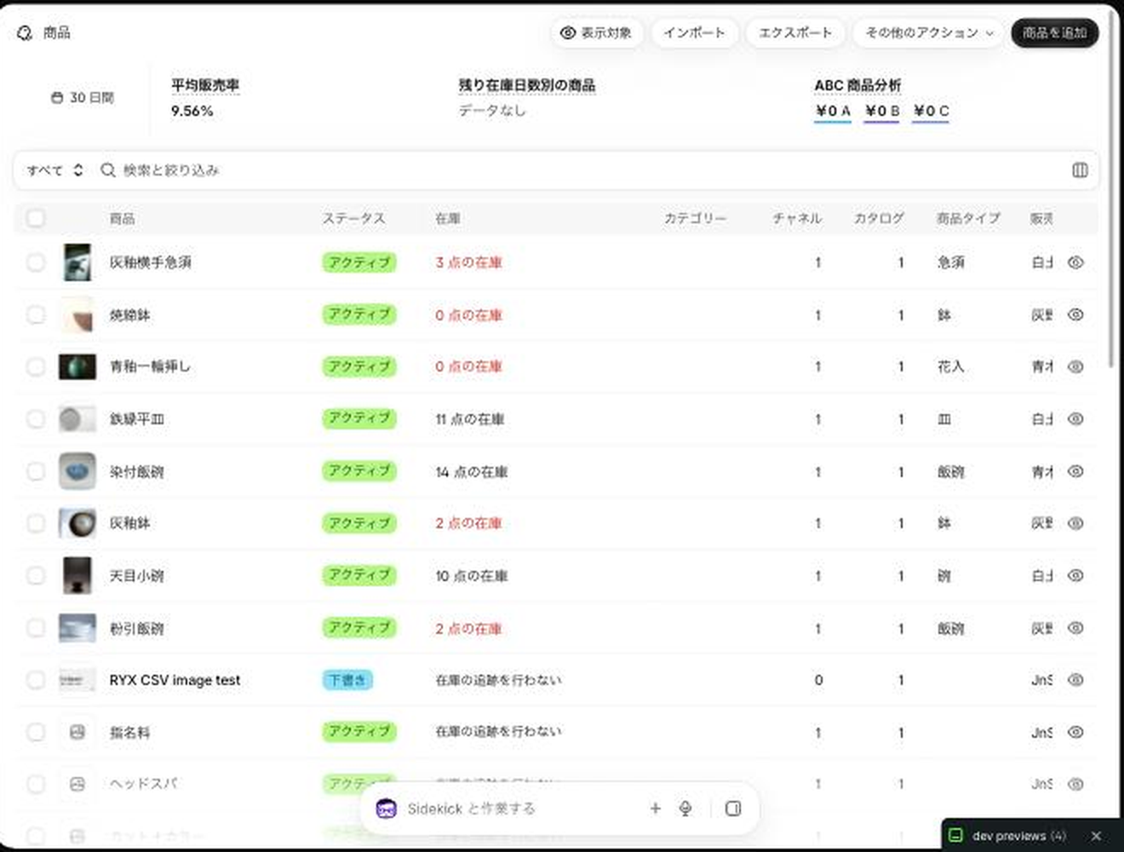Click the preview eye icon for 天目小碗
1124x852 pixels.
1076,576
